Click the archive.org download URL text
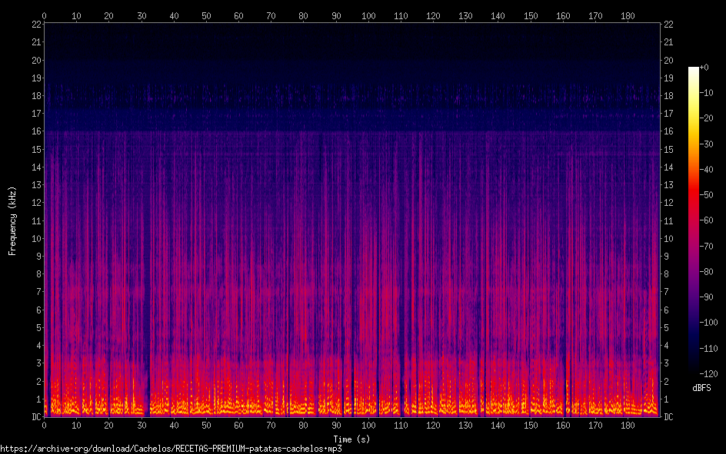This screenshot has height=454, width=726. tap(171, 449)
